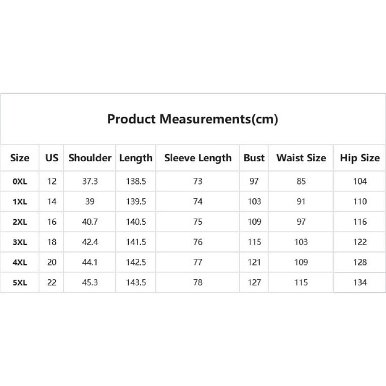This screenshot has height=386, width=386.
Task: Select the 4XL size row label
Action: pyautogui.click(x=20, y=262)
